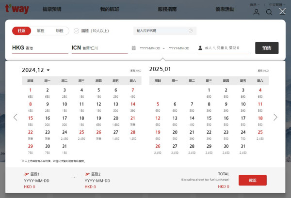Image resolution: width=291 pixels, height=198 pixels.
Task: Click ICN arrival airport field
Action: tap(99, 48)
